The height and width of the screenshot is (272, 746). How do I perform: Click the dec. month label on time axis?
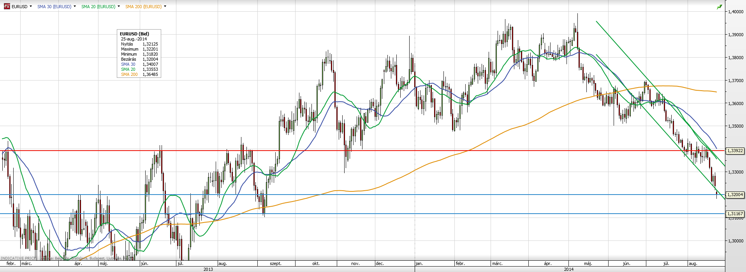coord(380,263)
